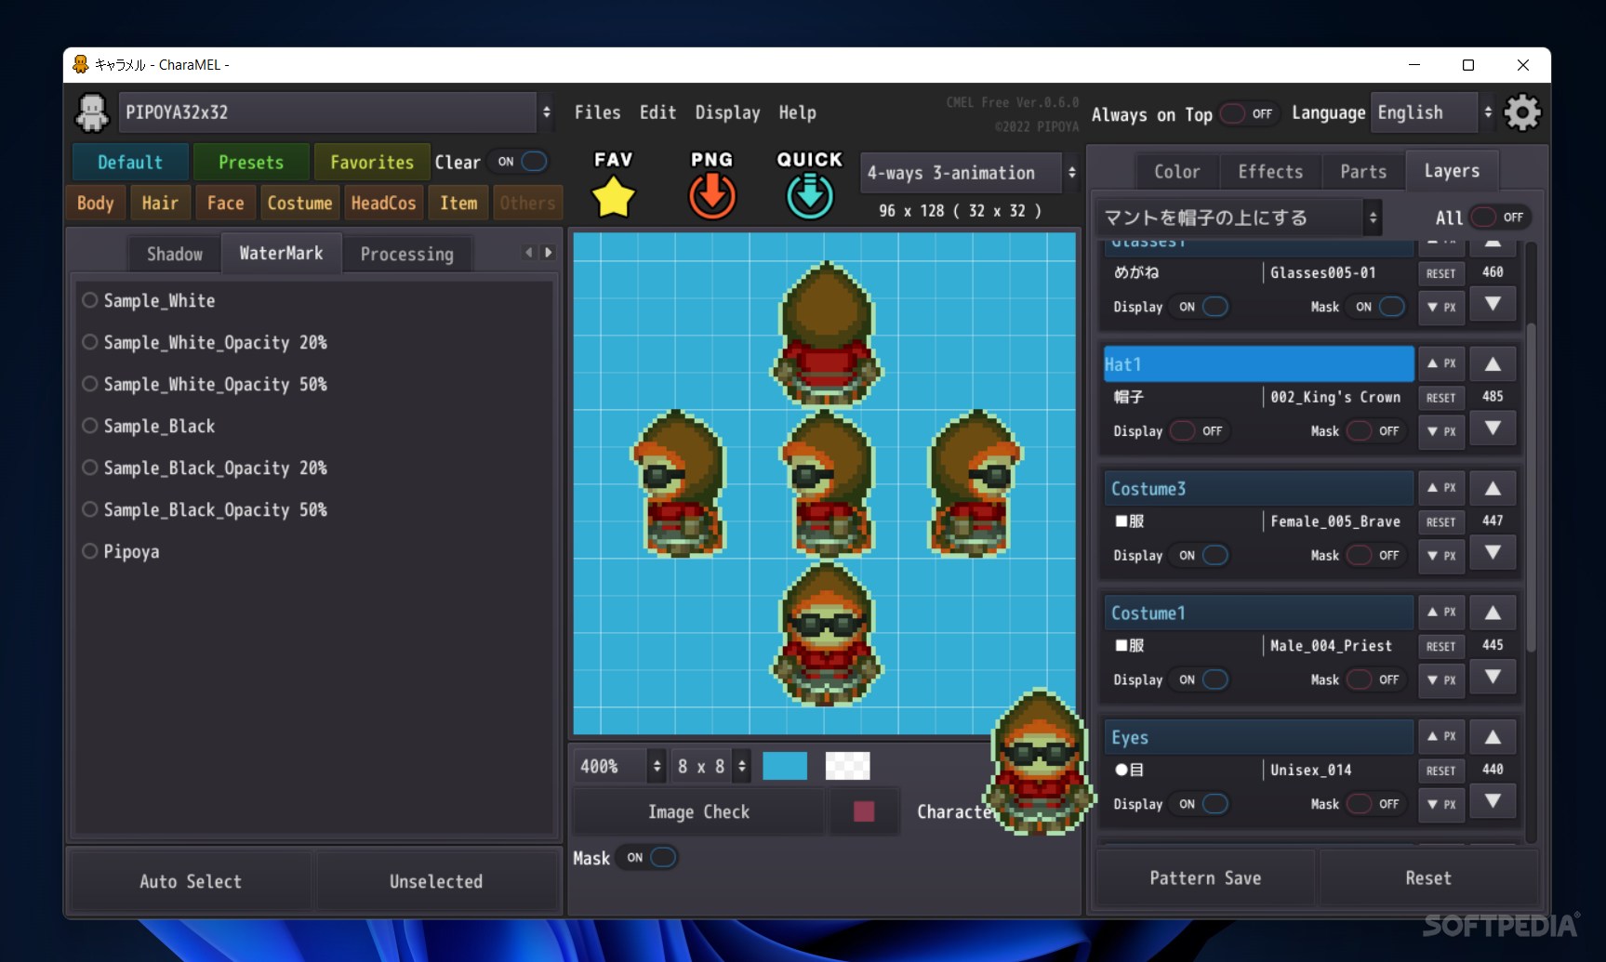Open the Help menu
The width and height of the screenshot is (1606, 962).
coord(797,112)
